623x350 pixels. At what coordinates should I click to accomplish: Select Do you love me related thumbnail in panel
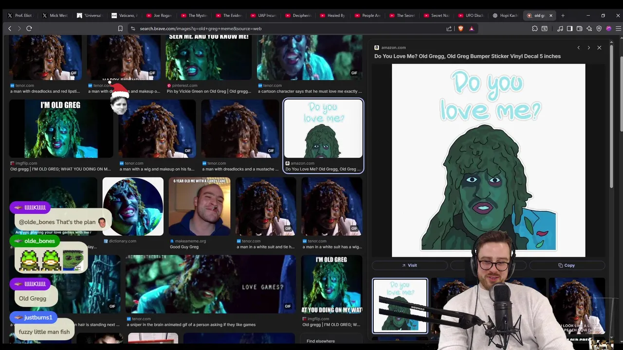[x=400, y=306]
